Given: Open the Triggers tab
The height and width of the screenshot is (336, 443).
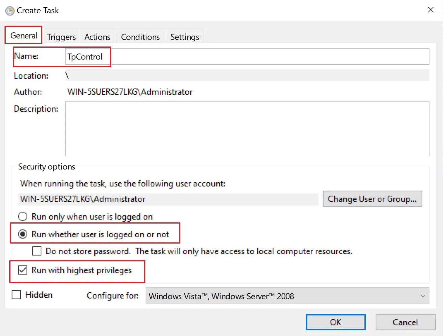Looking at the screenshot, I should 61,37.
